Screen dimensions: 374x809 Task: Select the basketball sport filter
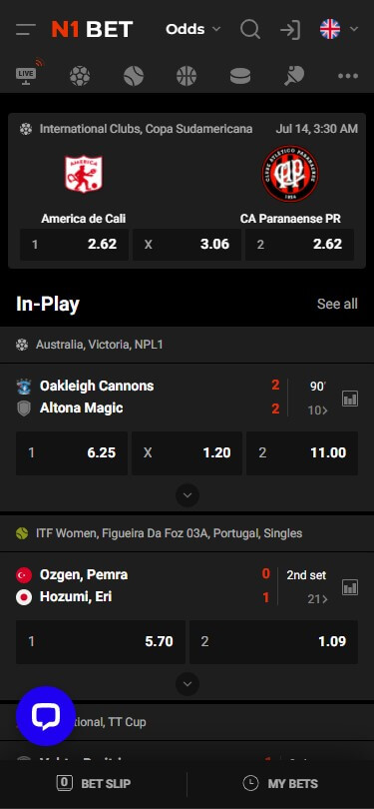coord(187,76)
